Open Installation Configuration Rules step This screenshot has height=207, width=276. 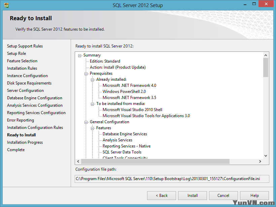click(x=35, y=128)
